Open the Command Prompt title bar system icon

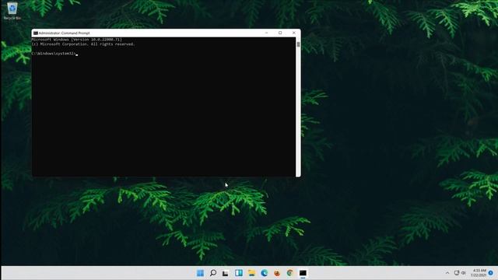tap(36, 33)
